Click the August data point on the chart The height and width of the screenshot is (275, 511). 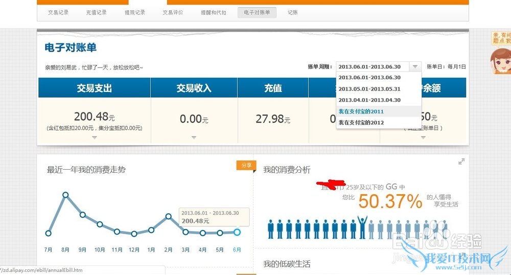65,195
